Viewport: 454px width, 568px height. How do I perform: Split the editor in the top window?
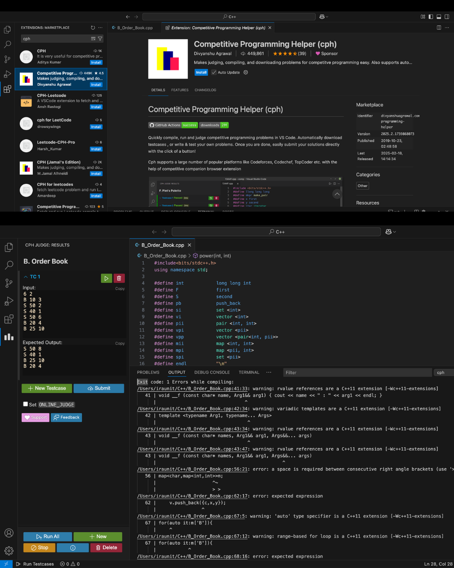[x=439, y=28]
